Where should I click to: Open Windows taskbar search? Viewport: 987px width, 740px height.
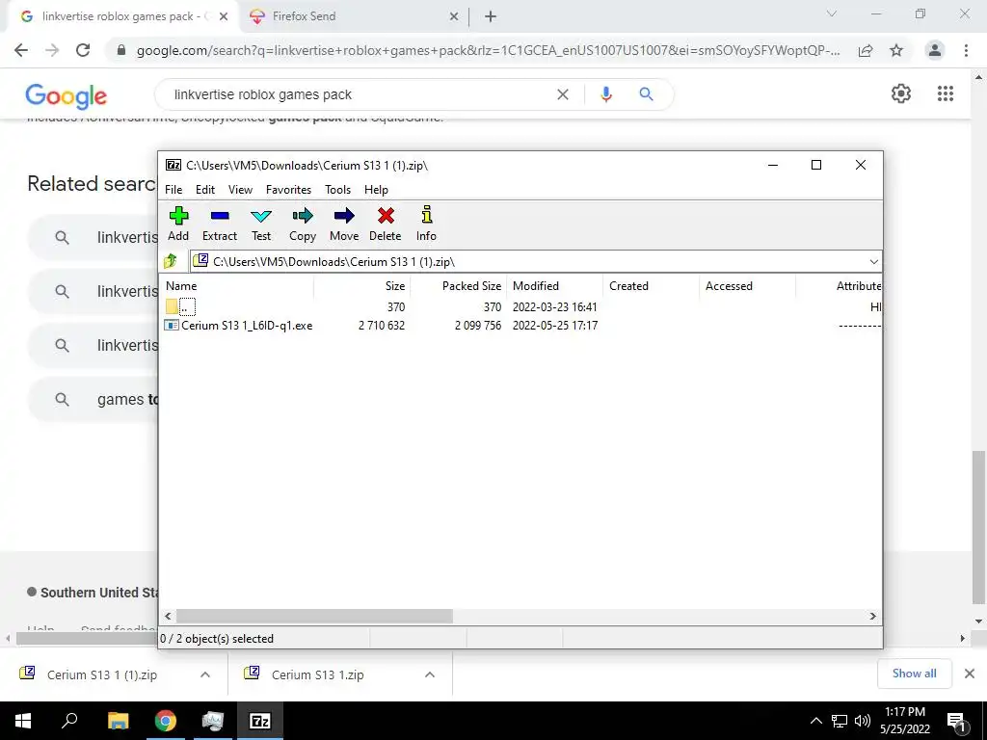pos(69,721)
